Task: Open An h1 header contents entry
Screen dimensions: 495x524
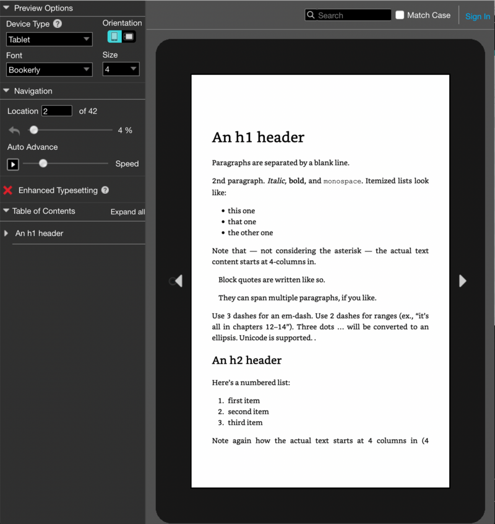Action: (x=39, y=234)
